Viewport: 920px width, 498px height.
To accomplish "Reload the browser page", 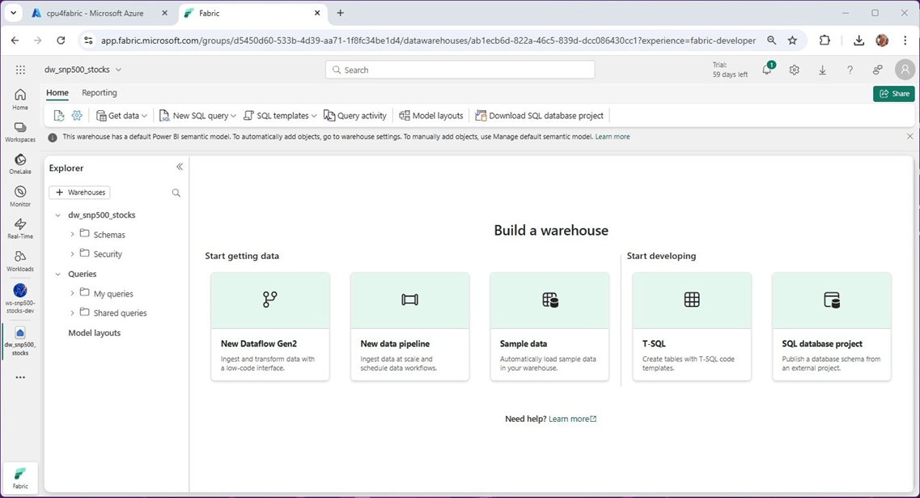I will [x=61, y=40].
